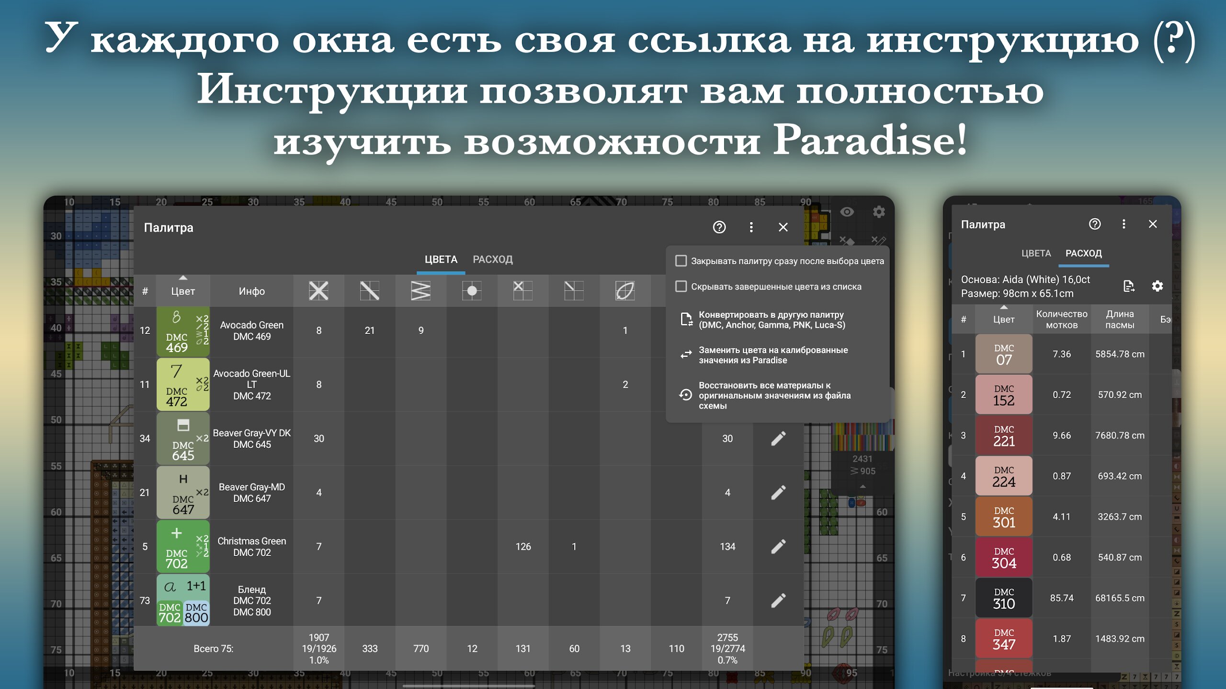Toggle the eye visibility icon above chart

[x=847, y=211]
